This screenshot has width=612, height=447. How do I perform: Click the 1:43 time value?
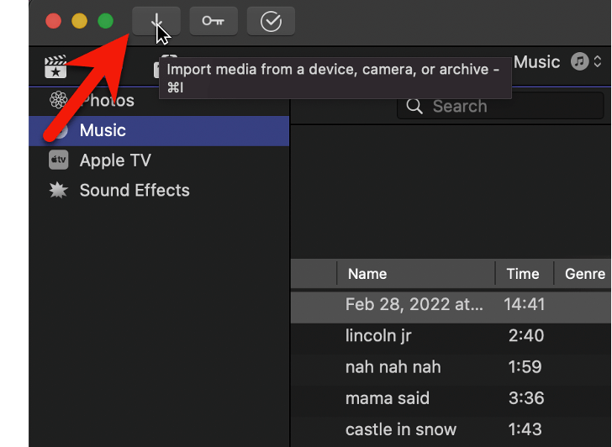point(525,429)
